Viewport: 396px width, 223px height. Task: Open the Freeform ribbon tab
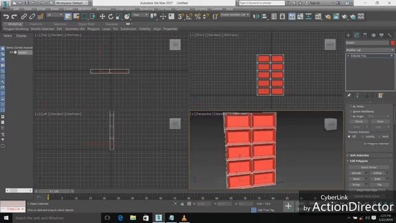pyautogui.click(x=36, y=24)
